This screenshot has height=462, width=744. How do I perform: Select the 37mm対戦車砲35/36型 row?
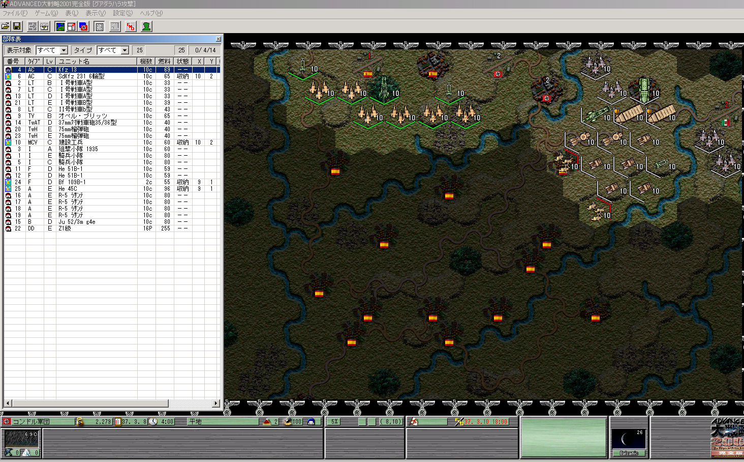click(112, 123)
